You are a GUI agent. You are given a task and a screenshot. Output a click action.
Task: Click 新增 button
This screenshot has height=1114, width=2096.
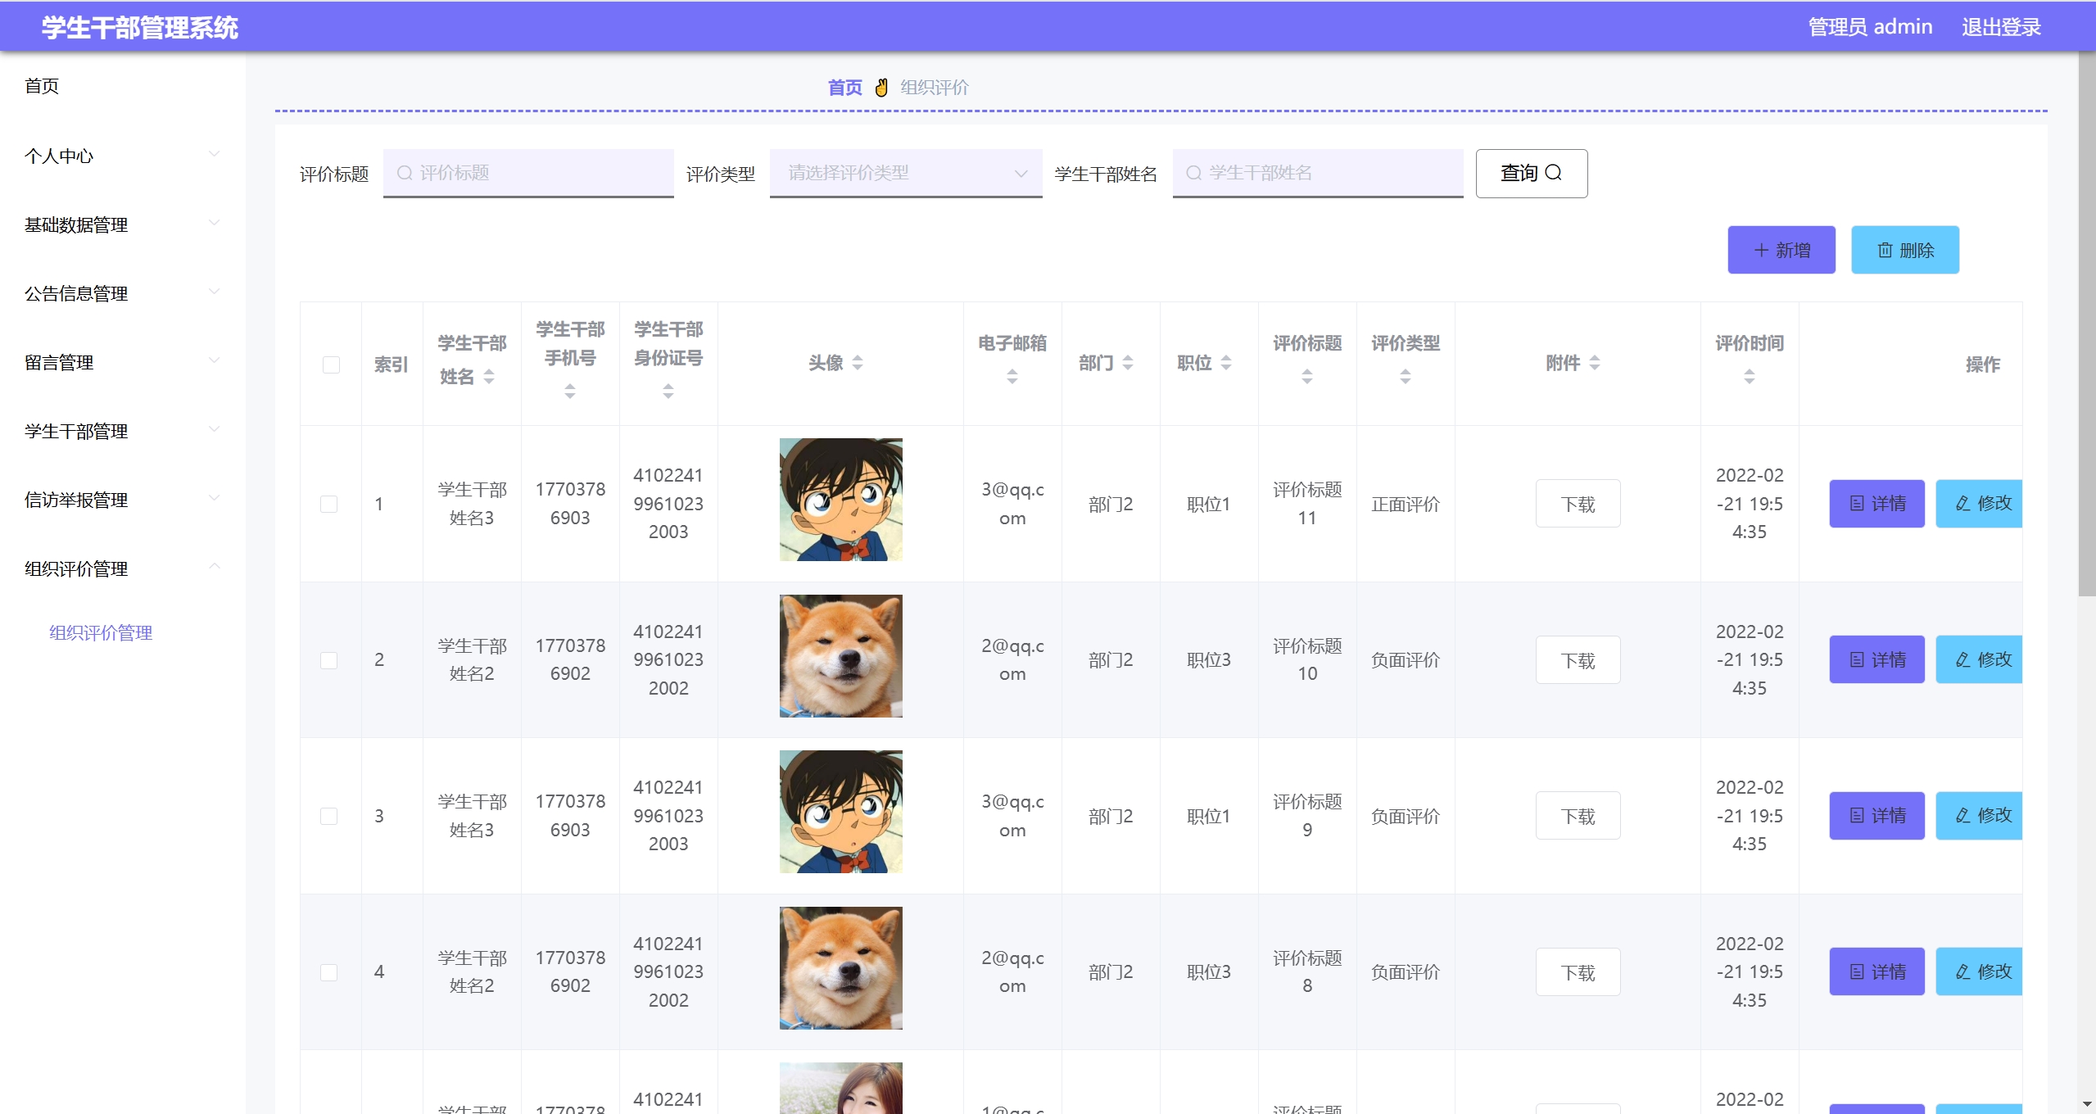pos(1781,250)
